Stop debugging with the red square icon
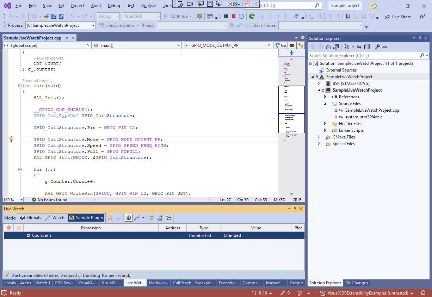The height and width of the screenshot is (297, 432). pos(233,16)
